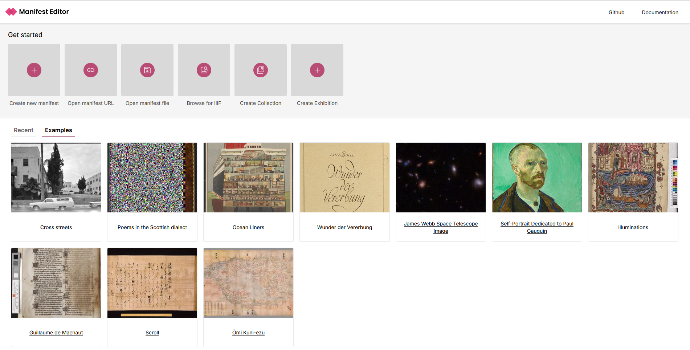Open the Illuminations example link

pyautogui.click(x=633, y=227)
